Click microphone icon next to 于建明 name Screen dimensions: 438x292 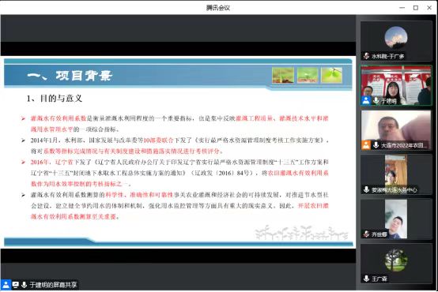pos(376,100)
